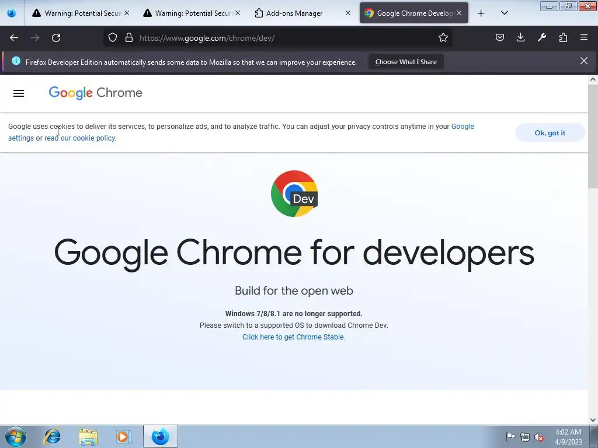Open the Downloads panel

pyautogui.click(x=520, y=37)
